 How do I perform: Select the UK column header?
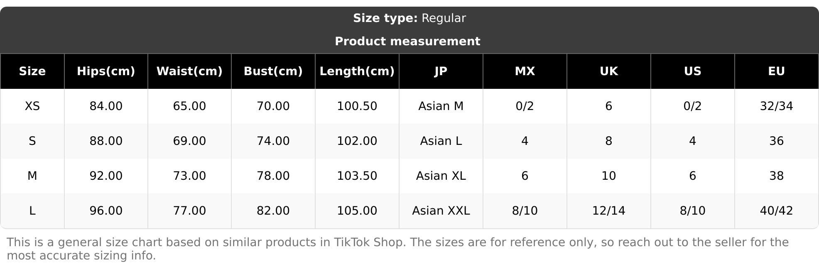pyautogui.click(x=608, y=71)
